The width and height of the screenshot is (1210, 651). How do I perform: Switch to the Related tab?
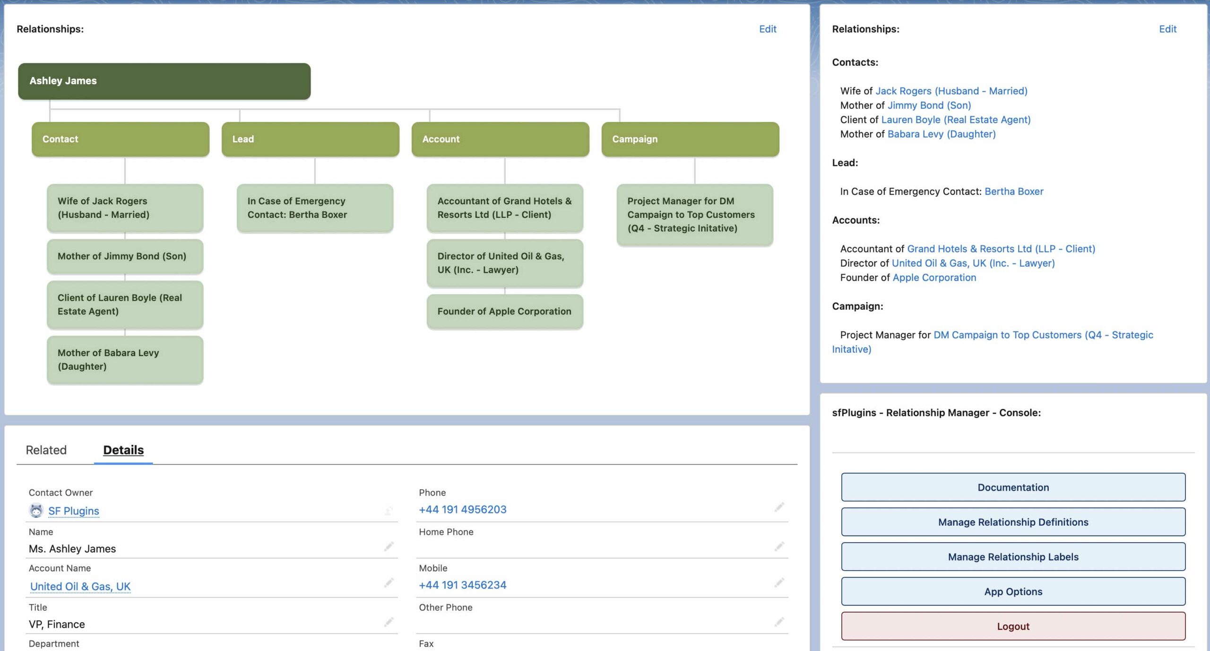click(x=46, y=450)
